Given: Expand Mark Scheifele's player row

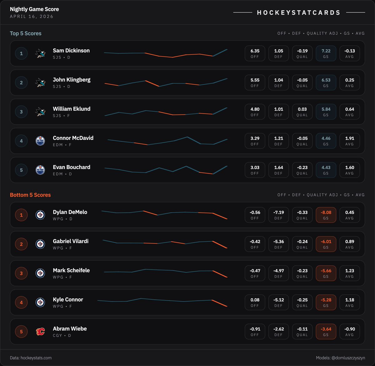Looking at the screenshot, I should point(187,273).
